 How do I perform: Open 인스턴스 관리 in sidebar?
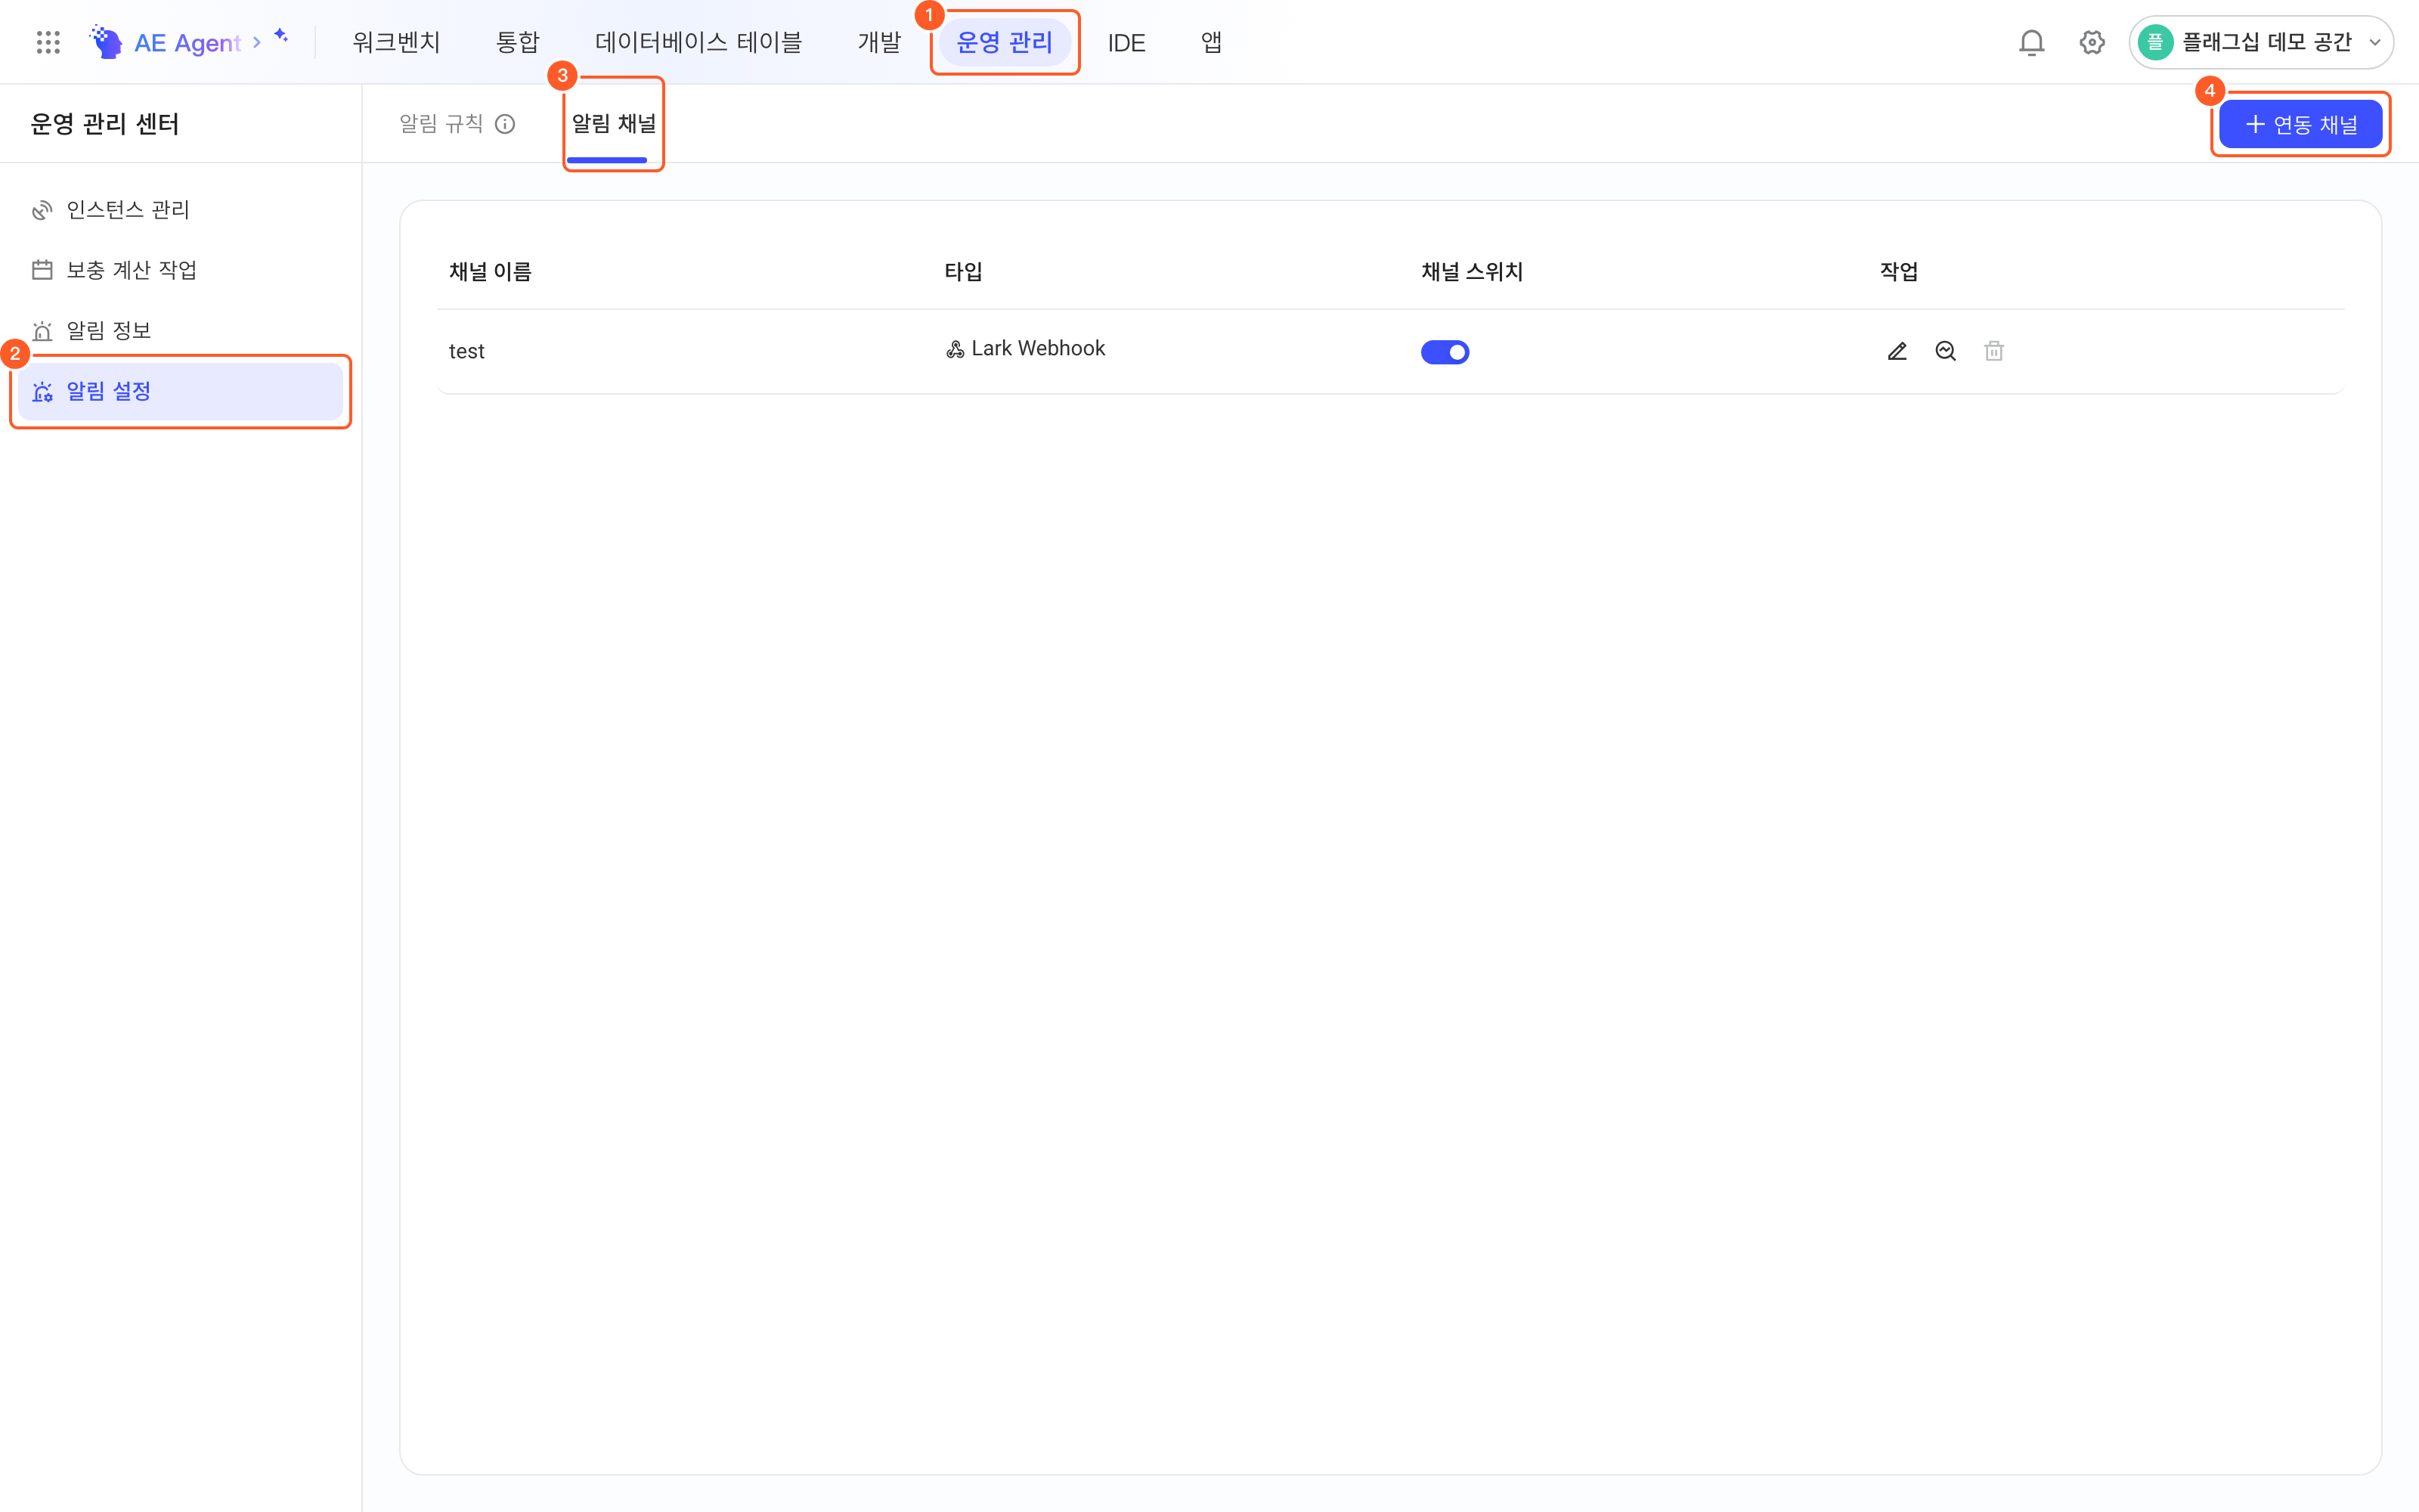[x=180, y=210]
